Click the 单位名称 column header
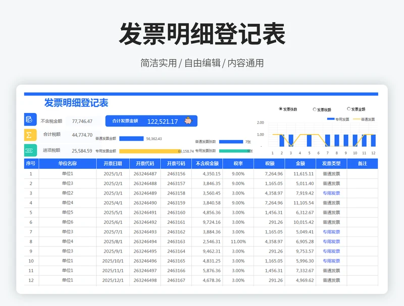 (68, 163)
